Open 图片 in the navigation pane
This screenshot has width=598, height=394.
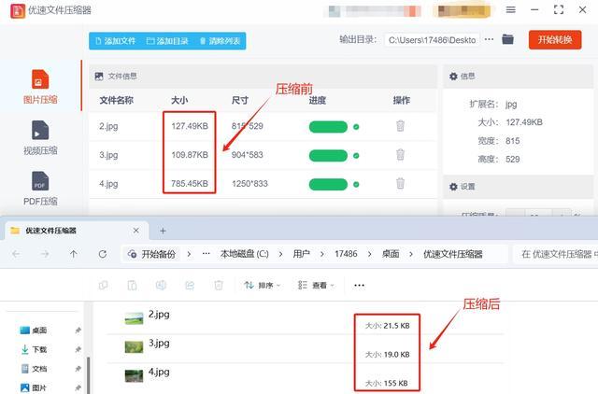(x=34, y=387)
